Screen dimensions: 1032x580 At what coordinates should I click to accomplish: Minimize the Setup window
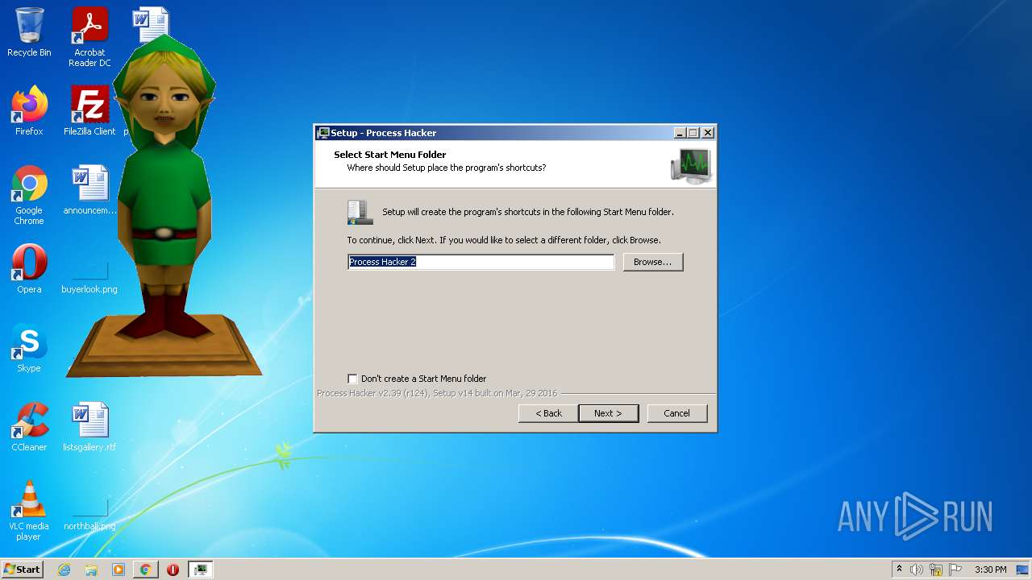click(x=680, y=133)
